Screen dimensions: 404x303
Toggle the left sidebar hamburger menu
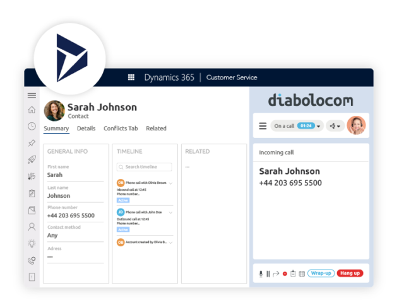tap(32, 95)
